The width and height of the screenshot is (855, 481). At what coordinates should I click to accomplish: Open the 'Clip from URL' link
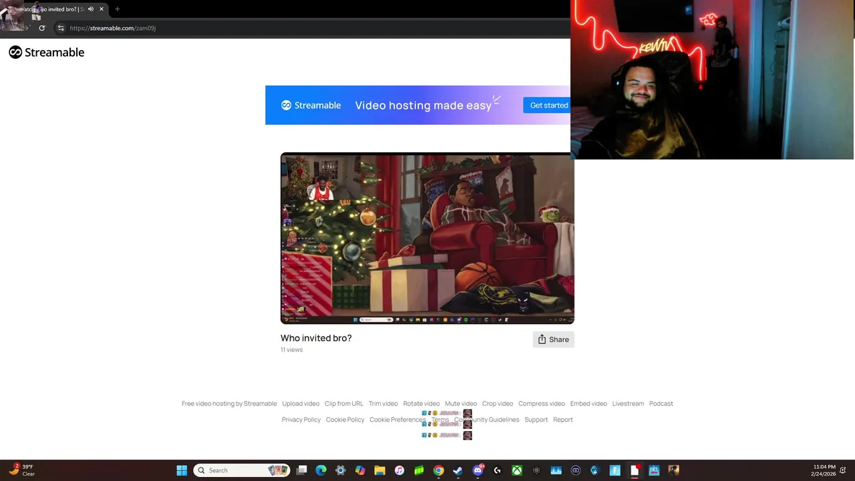tap(344, 404)
